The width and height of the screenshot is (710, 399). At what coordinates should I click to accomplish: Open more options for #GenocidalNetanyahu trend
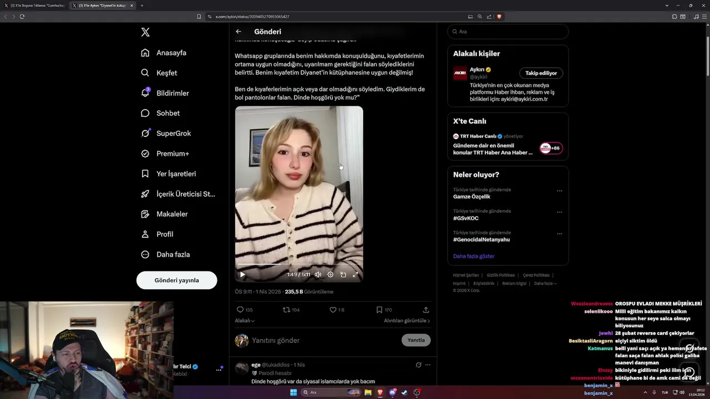point(559,234)
